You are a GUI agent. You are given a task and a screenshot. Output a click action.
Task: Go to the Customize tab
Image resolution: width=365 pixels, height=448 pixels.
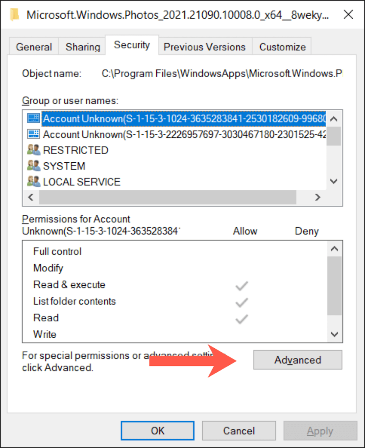coord(282,47)
